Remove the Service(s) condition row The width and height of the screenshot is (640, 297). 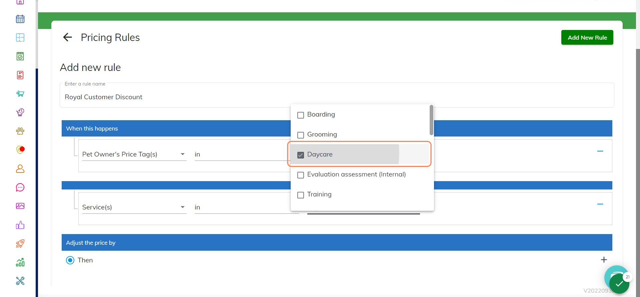[600, 204]
